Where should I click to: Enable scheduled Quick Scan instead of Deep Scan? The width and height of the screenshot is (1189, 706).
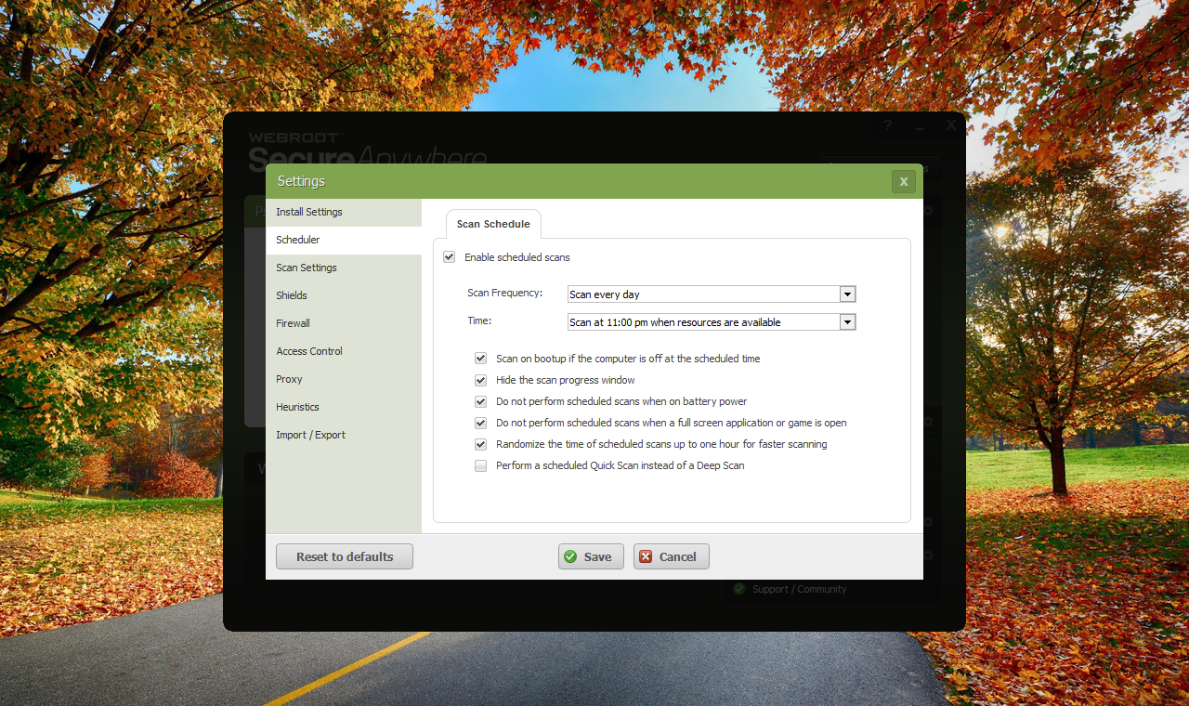click(481, 465)
